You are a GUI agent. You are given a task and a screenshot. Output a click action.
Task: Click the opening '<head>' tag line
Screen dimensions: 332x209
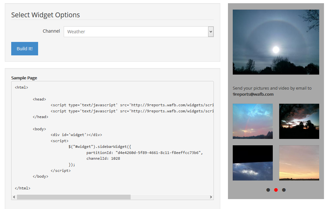click(39, 99)
